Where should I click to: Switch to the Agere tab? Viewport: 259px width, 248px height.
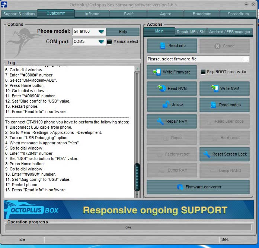165,14
